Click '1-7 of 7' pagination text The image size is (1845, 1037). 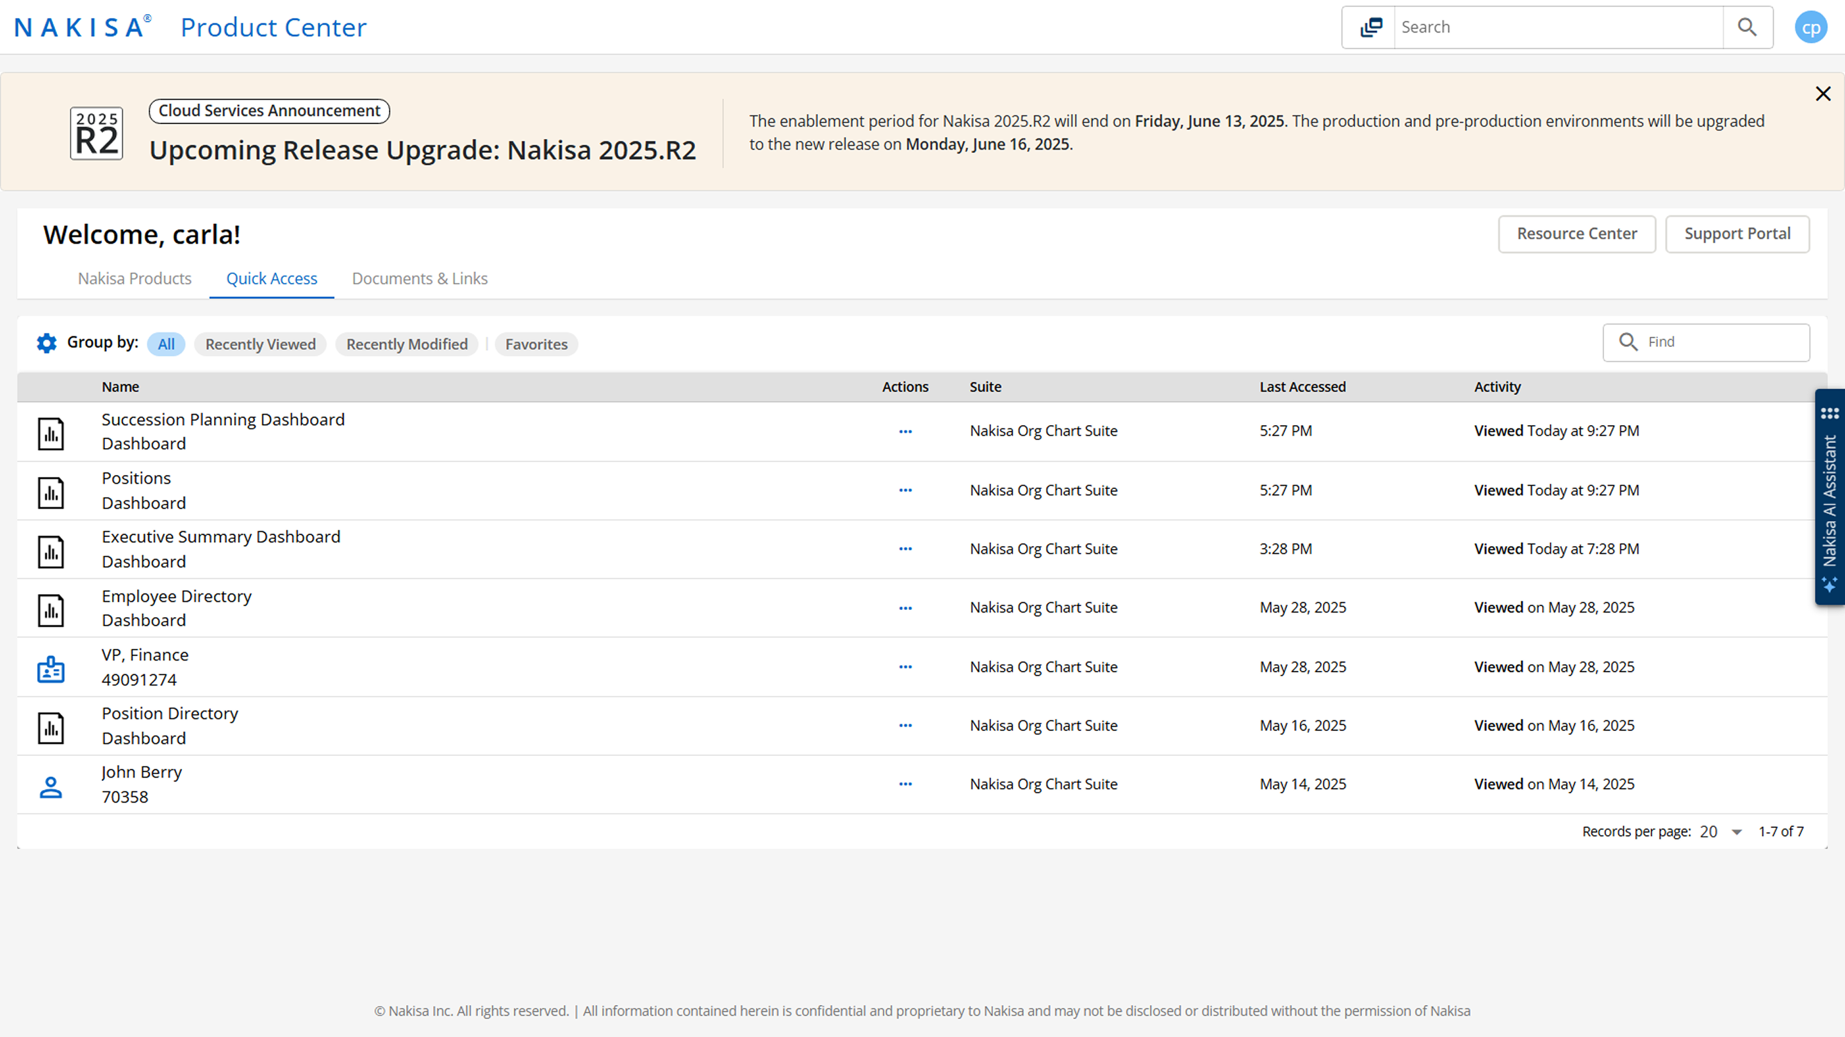coord(1781,832)
